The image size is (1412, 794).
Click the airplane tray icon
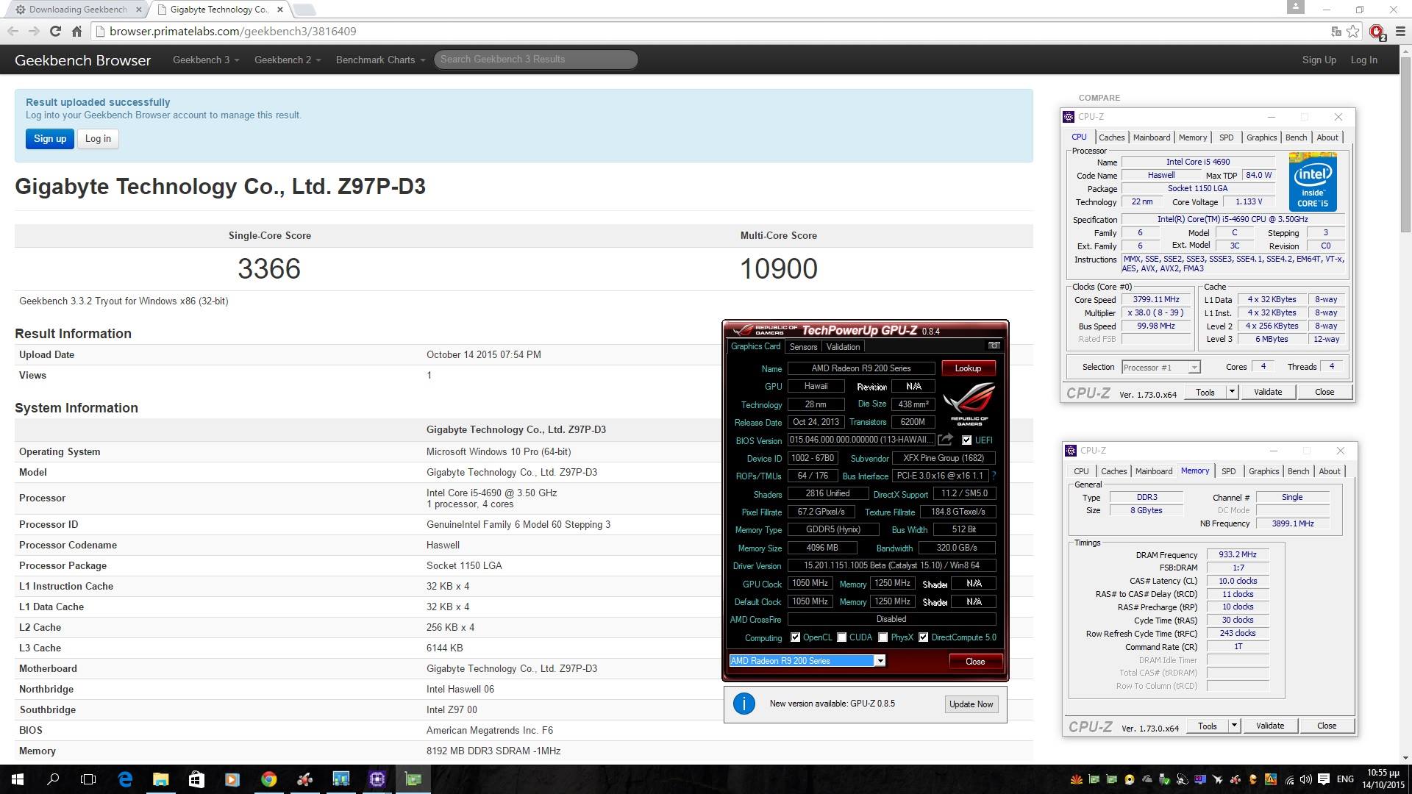pos(1218,779)
